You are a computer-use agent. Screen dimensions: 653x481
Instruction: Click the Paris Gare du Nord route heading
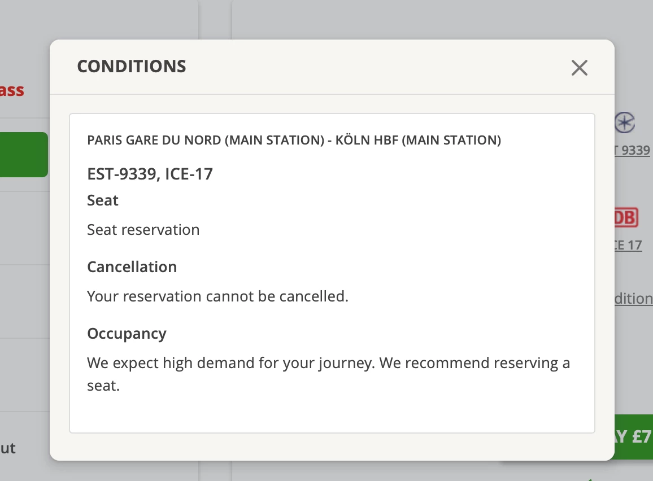click(294, 140)
